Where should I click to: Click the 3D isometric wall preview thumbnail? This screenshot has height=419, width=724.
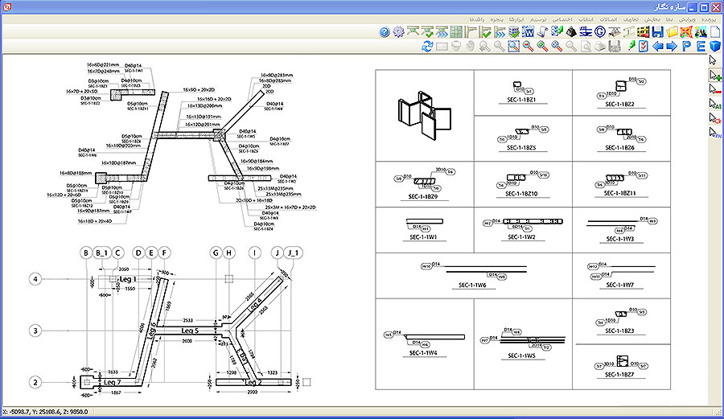point(424,114)
